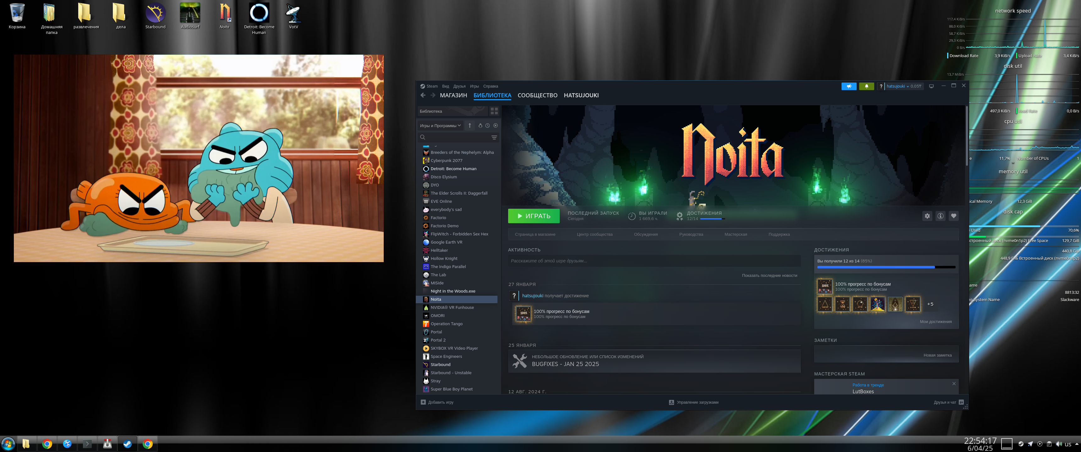
Task: Toggle the Linux penguin compatibility filter
Action: click(480, 125)
